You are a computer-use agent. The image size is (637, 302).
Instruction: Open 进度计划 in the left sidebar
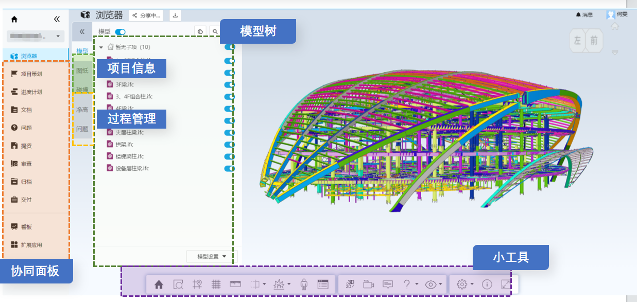click(31, 92)
